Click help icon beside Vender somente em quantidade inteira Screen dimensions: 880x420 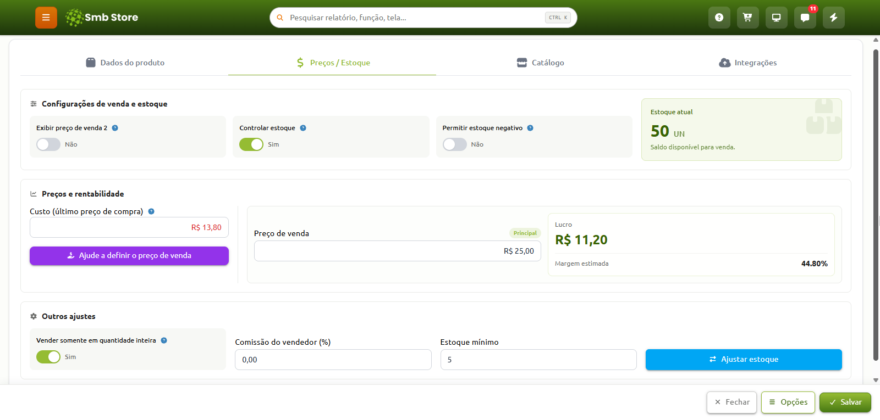pos(164,340)
